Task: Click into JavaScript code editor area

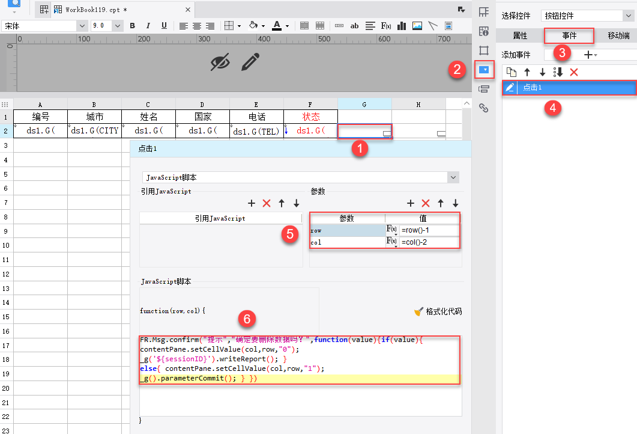Action: 300,376
